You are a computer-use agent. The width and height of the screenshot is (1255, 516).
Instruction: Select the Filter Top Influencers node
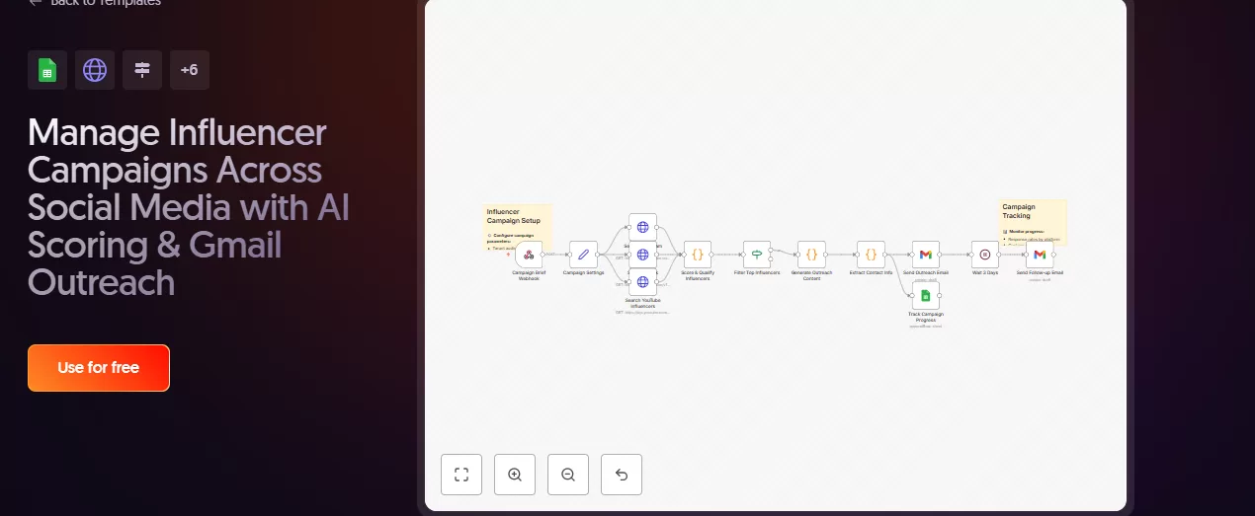click(x=757, y=255)
